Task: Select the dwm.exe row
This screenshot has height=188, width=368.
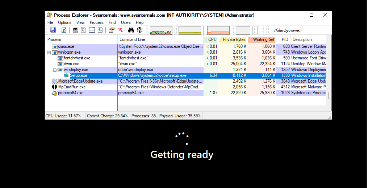Action: tap(185, 64)
